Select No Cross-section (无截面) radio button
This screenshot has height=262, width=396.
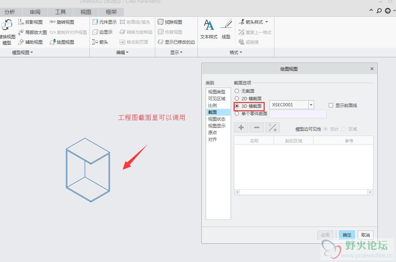point(237,91)
